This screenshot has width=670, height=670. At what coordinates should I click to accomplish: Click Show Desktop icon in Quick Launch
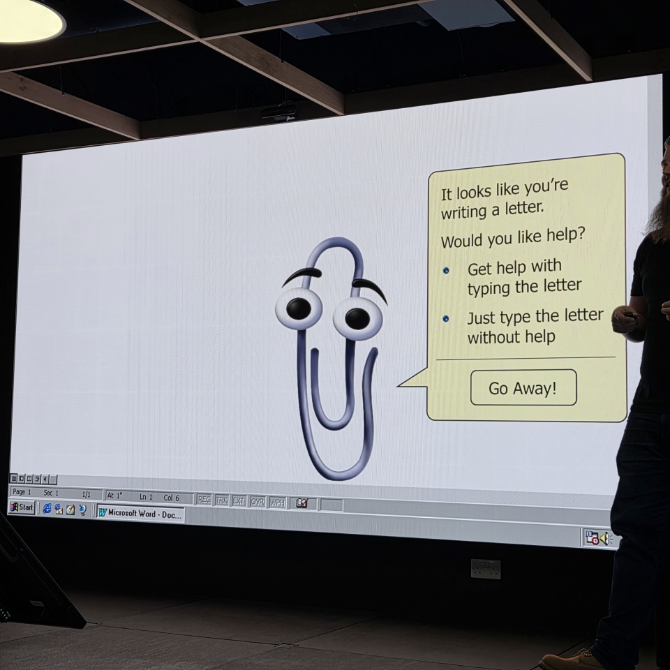tap(70, 509)
